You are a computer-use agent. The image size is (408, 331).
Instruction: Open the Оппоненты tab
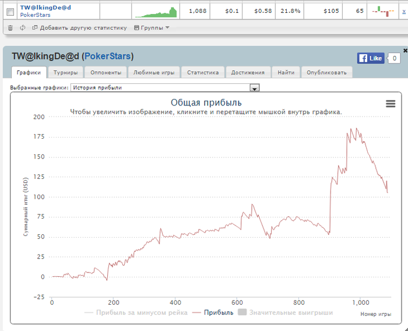[106, 72]
